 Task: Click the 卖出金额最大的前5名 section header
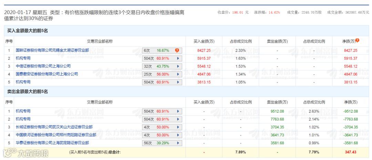point(28,92)
